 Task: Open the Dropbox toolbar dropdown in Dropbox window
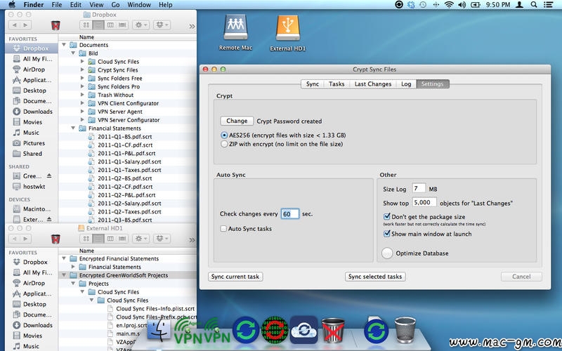pyautogui.click(x=162, y=25)
